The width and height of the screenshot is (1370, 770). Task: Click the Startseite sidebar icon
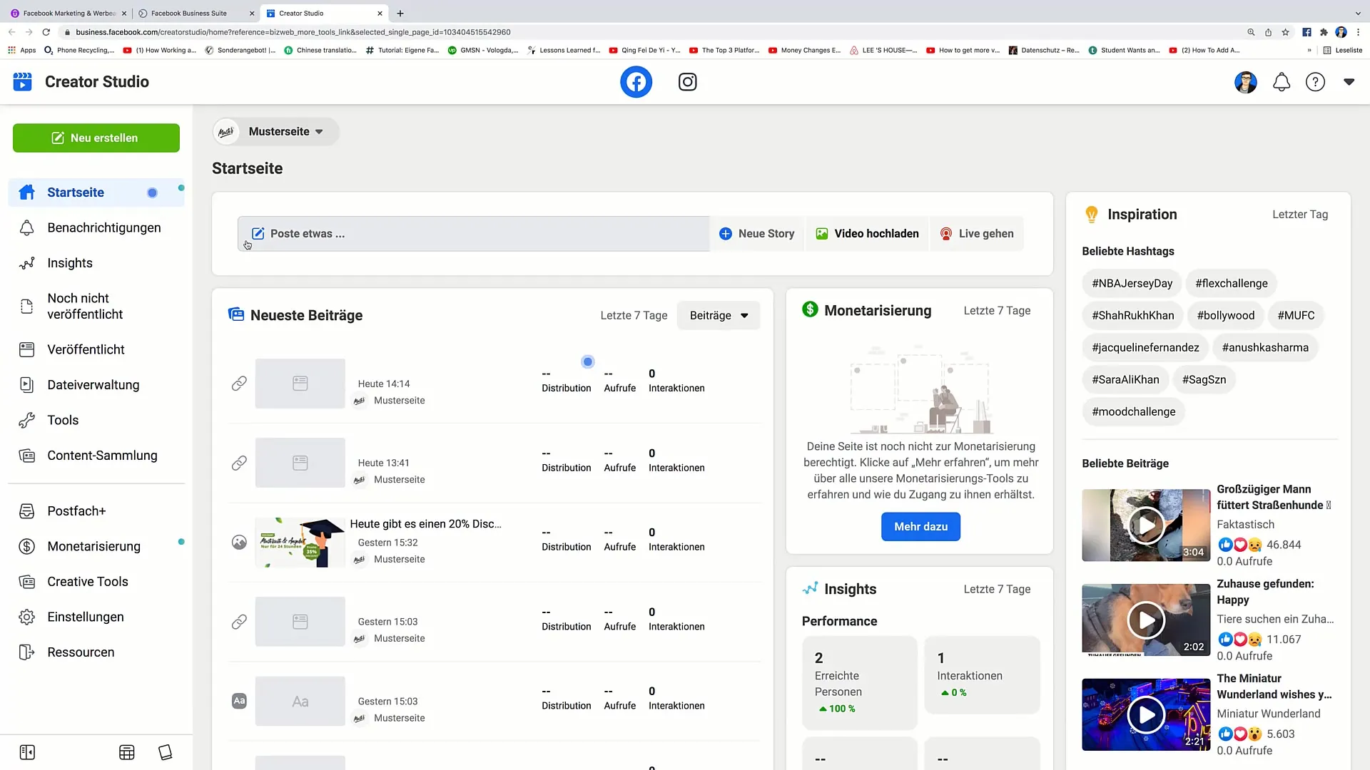click(26, 192)
